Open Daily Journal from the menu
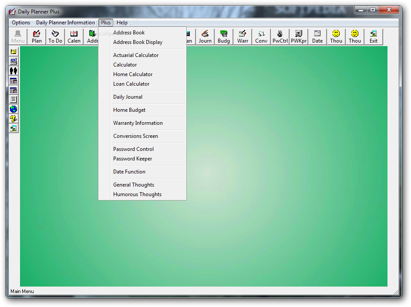Viewport: 411px width, 307px height. [x=142, y=97]
